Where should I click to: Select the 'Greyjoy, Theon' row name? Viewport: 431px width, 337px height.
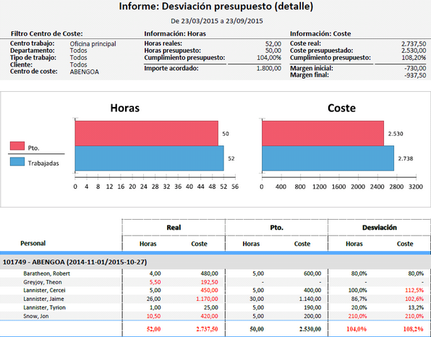click(43, 282)
